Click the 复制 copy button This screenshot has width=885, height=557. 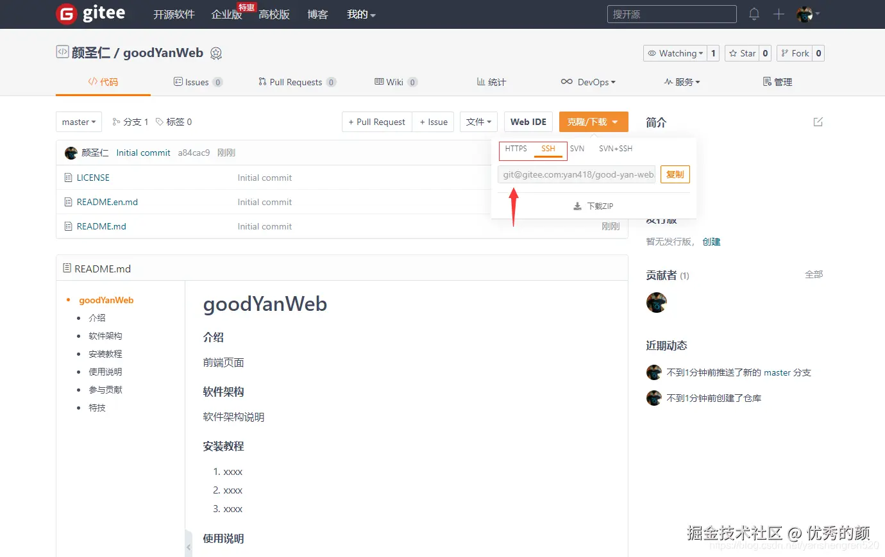(x=675, y=174)
